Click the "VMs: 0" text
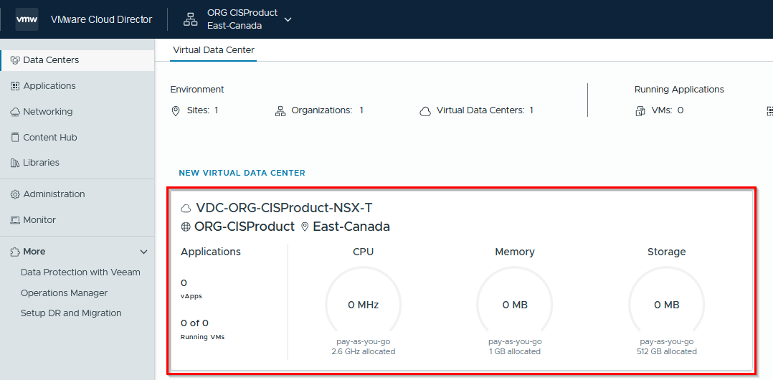This screenshot has height=380, width=773. (x=668, y=110)
